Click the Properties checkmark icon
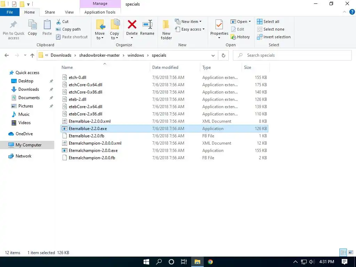 coord(219,25)
